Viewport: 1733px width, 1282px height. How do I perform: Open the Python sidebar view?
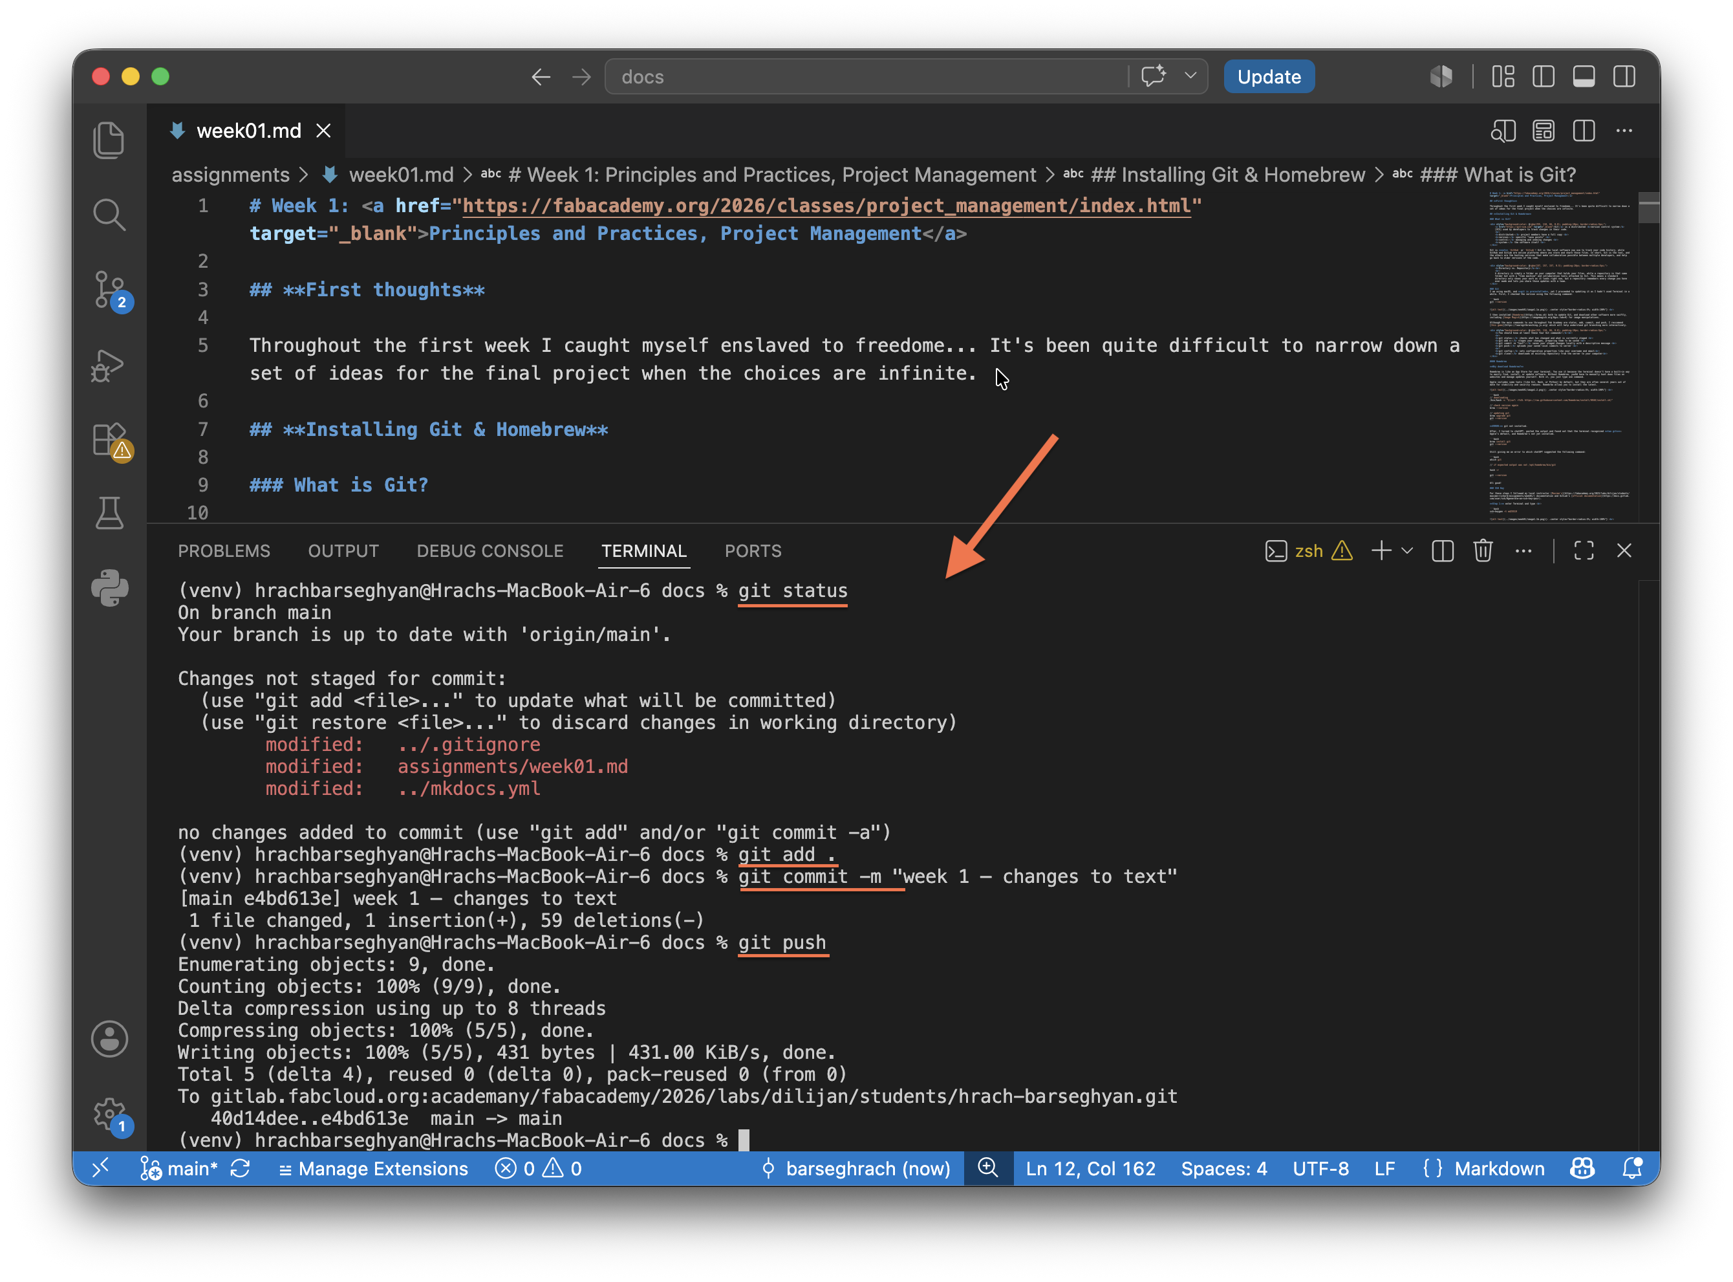click(x=109, y=588)
